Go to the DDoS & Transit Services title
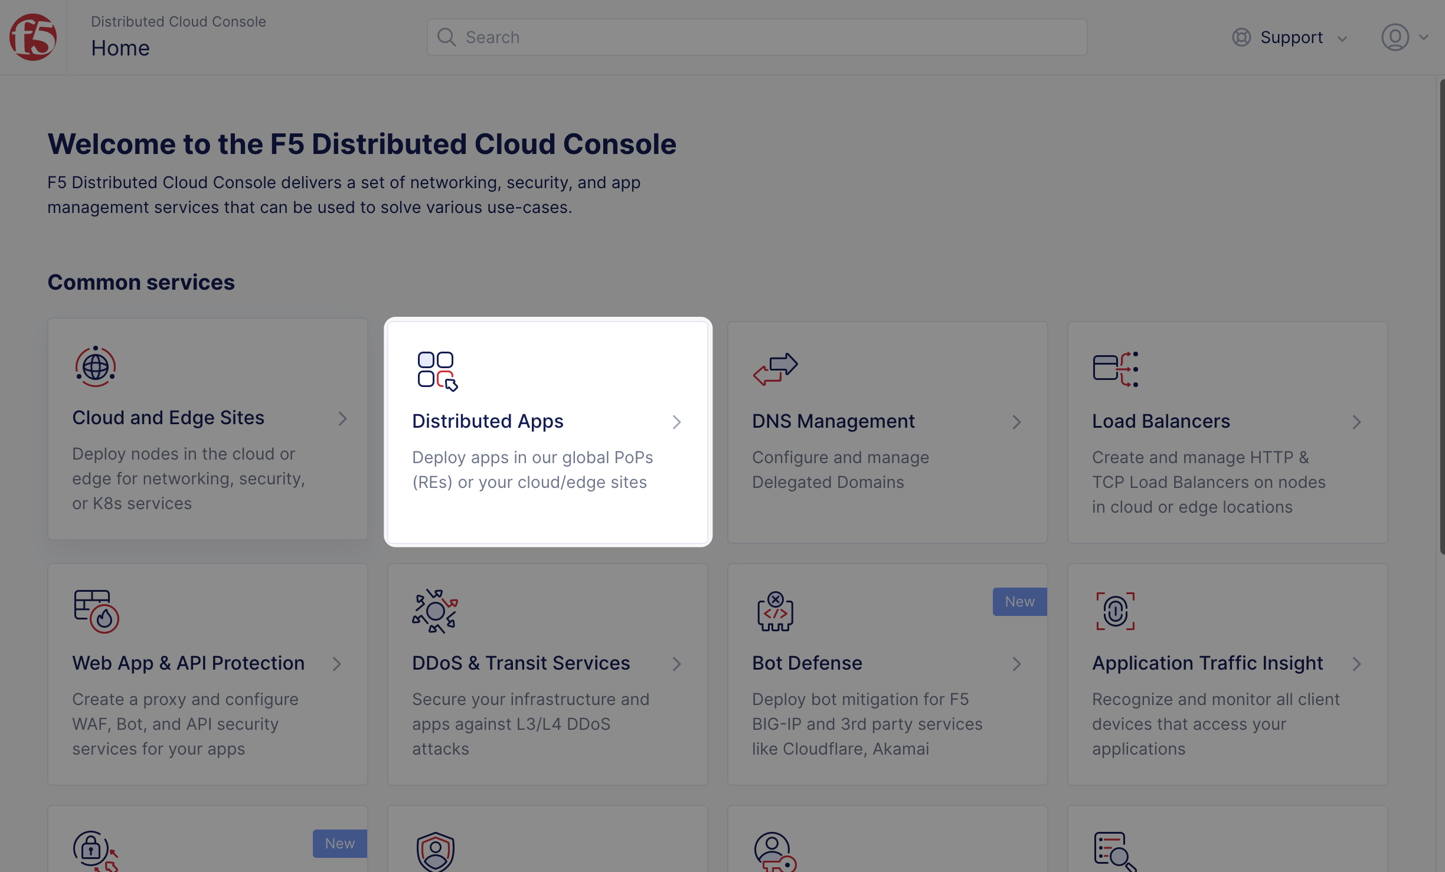This screenshot has height=872, width=1445. pyautogui.click(x=521, y=663)
